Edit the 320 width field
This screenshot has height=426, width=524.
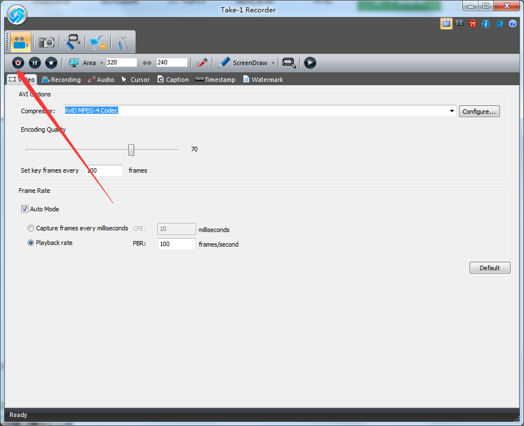[x=121, y=62]
